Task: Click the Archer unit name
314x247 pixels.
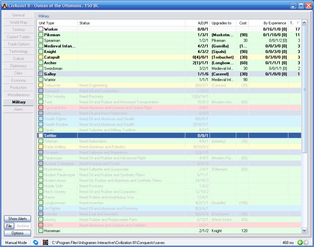Action: [x=50, y=63]
